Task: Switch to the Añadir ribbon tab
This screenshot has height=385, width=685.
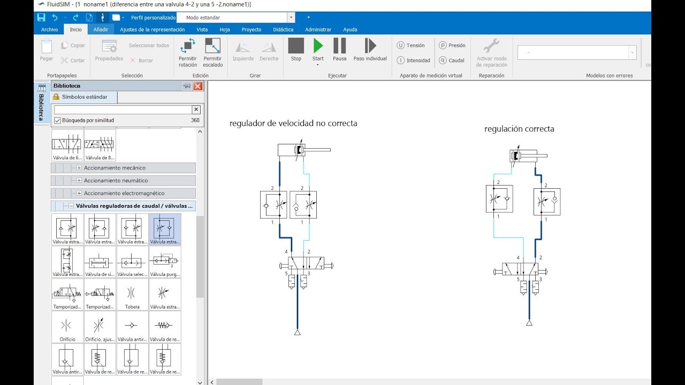Action: pyautogui.click(x=101, y=29)
